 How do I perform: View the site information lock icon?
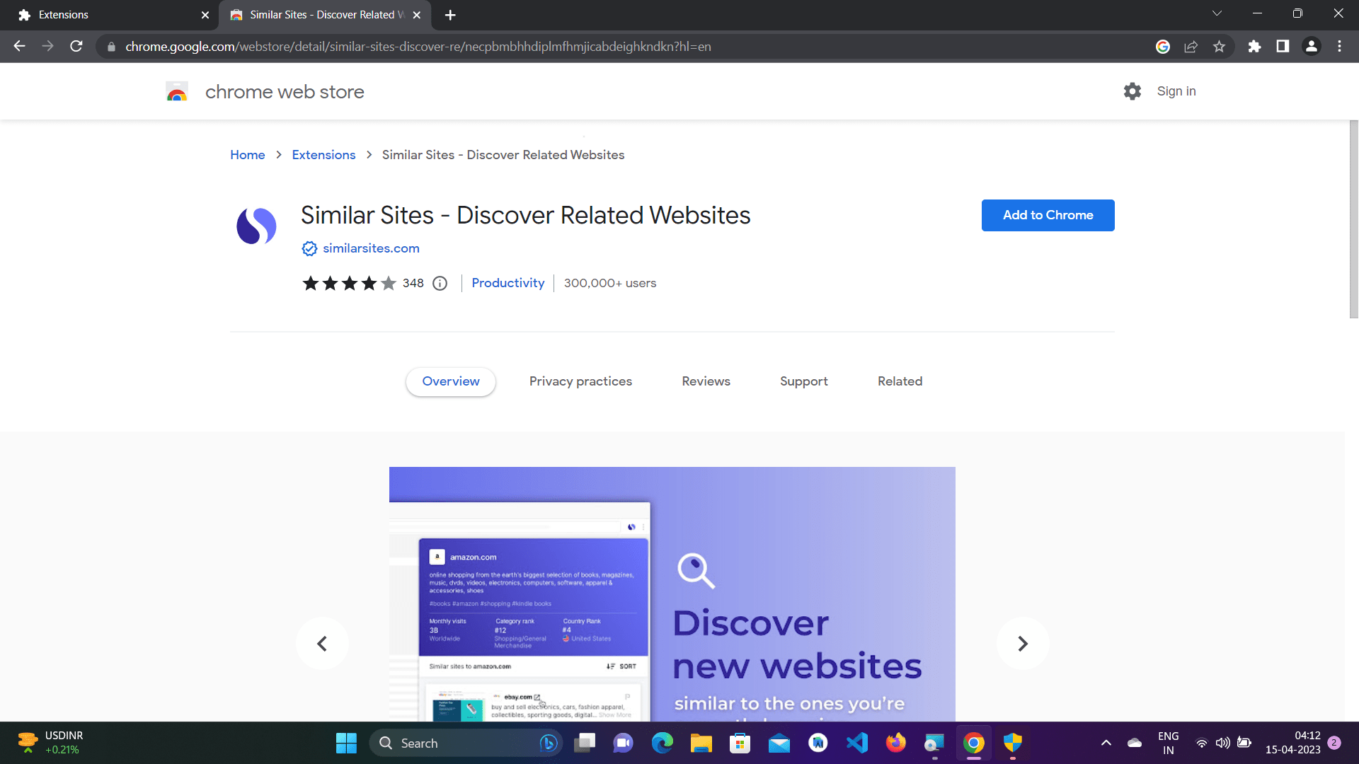[x=111, y=47]
